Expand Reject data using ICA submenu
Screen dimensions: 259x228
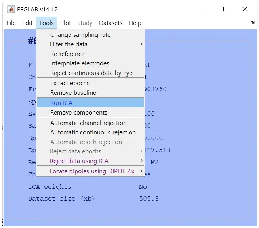tap(79, 161)
